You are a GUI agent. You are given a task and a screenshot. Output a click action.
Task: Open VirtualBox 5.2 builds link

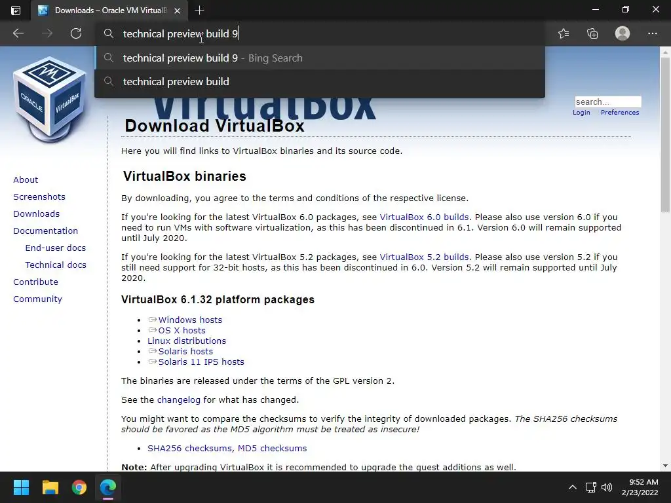(424, 257)
